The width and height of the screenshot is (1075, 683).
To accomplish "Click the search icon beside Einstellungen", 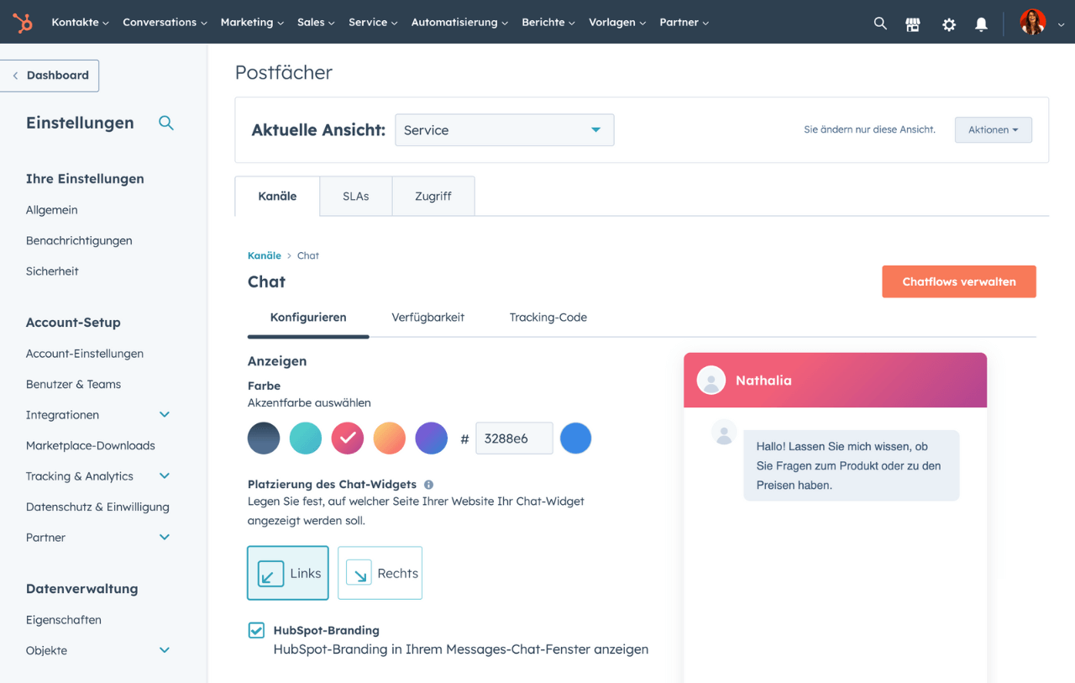I will 166,123.
